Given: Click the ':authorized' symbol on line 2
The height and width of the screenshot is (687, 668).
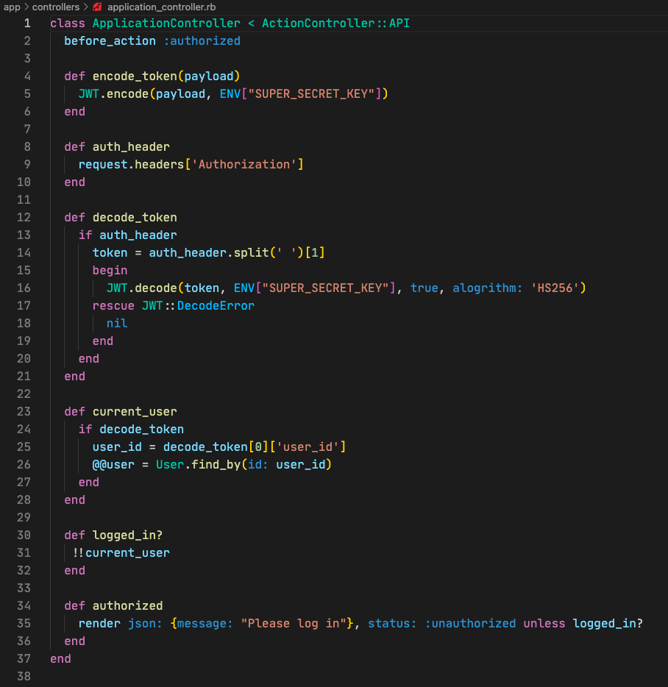Looking at the screenshot, I should pos(202,40).
